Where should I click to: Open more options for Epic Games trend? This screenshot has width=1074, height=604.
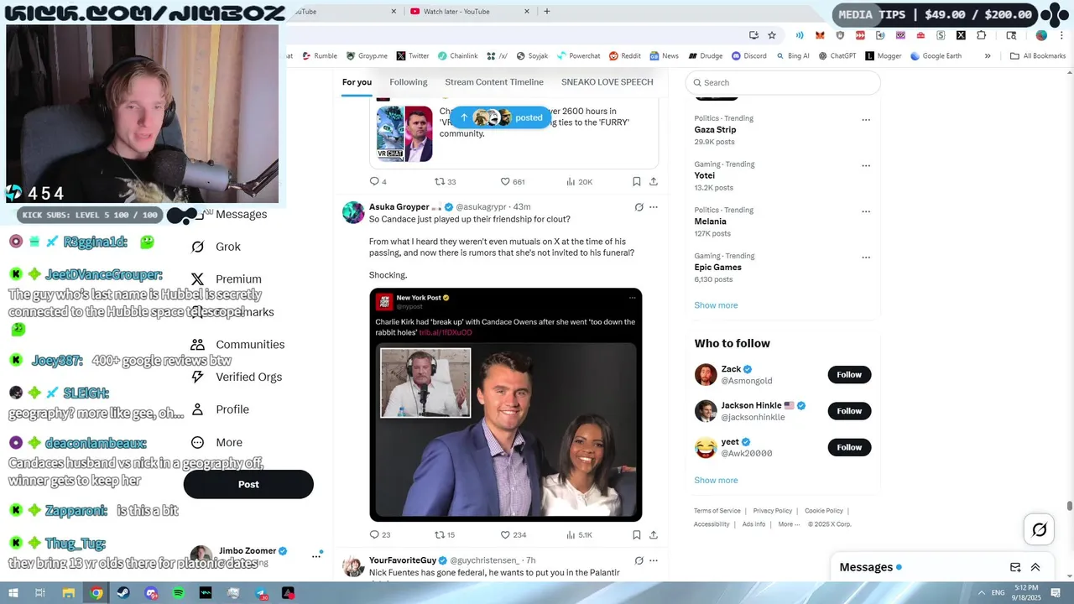tap(866, 258)
